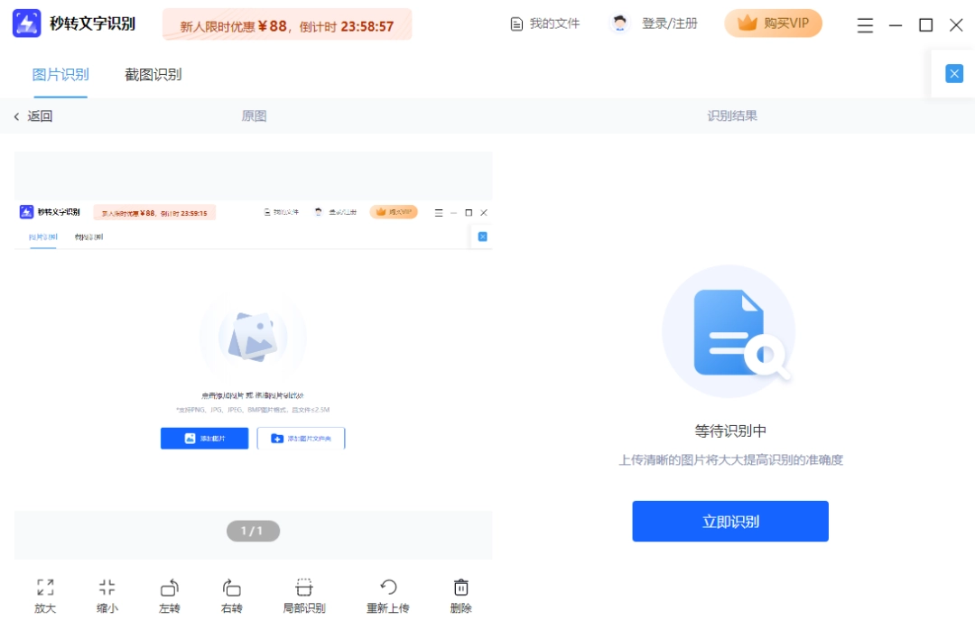Switch to the 截图识别 tab
Viewport: 975px width, 630px height.
point(153,74)
